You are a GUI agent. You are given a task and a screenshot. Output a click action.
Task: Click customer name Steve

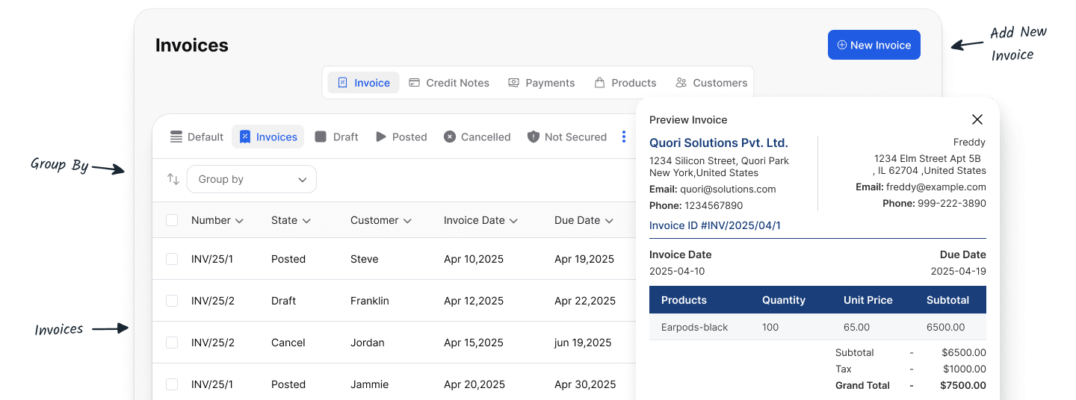coord(365,259)
